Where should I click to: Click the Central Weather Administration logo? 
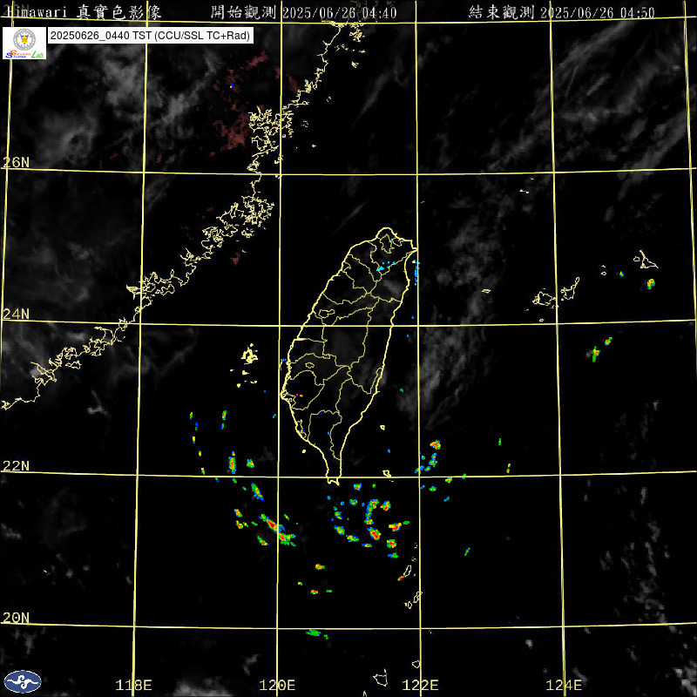(23, 681)
